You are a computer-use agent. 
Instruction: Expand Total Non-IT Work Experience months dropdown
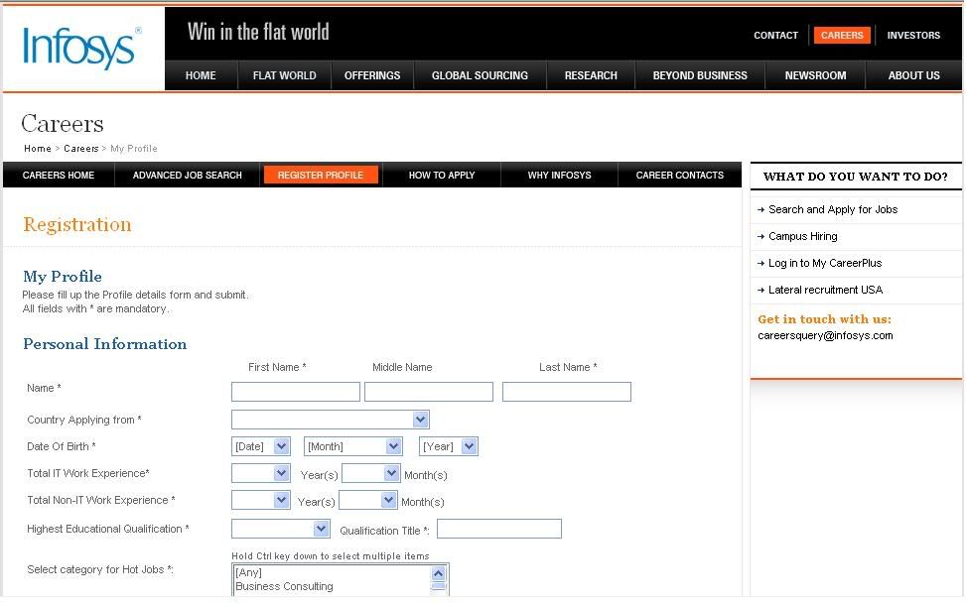click(x=368, y=500)
